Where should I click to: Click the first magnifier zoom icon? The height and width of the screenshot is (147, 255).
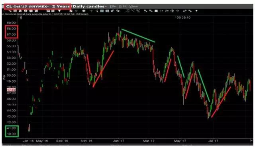(x=145, y=11)
